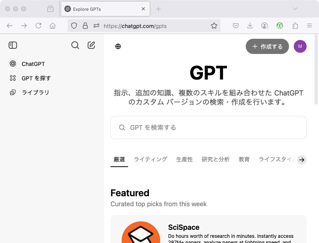Select the 生産性 category tab
This screenshot has width=319, height=243.
(x=185, y=159)
